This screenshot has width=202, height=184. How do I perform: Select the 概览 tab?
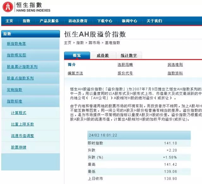point(77,56)
